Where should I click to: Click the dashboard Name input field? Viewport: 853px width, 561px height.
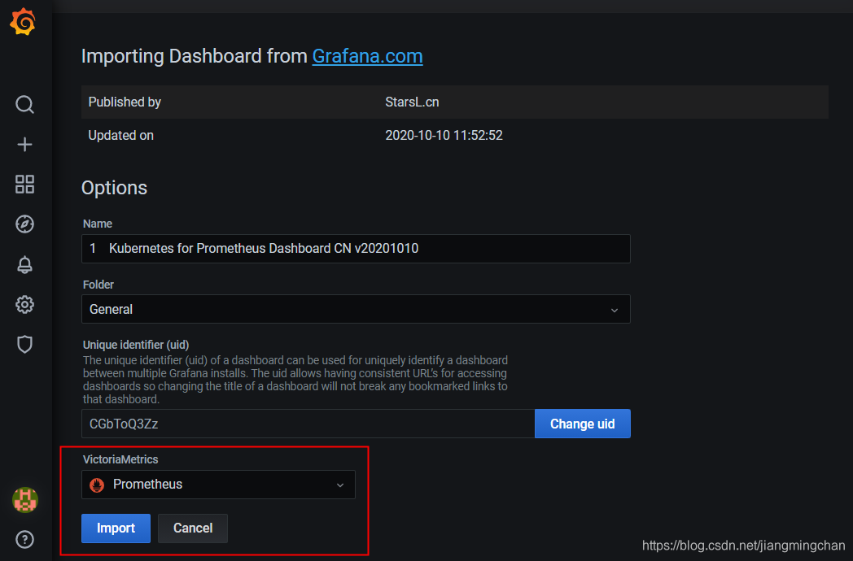[356, 249]
